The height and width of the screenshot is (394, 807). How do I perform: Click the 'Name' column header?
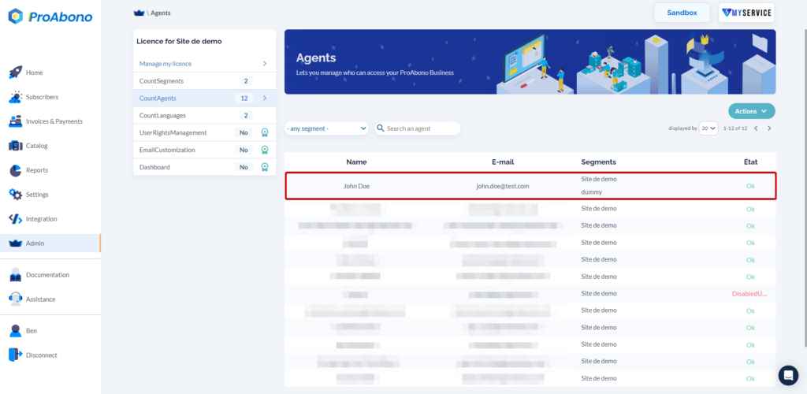click(x=356, y=162)
